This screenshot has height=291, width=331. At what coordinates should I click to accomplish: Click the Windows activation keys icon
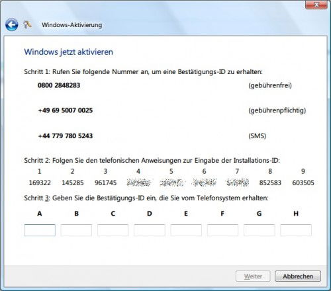28,24
